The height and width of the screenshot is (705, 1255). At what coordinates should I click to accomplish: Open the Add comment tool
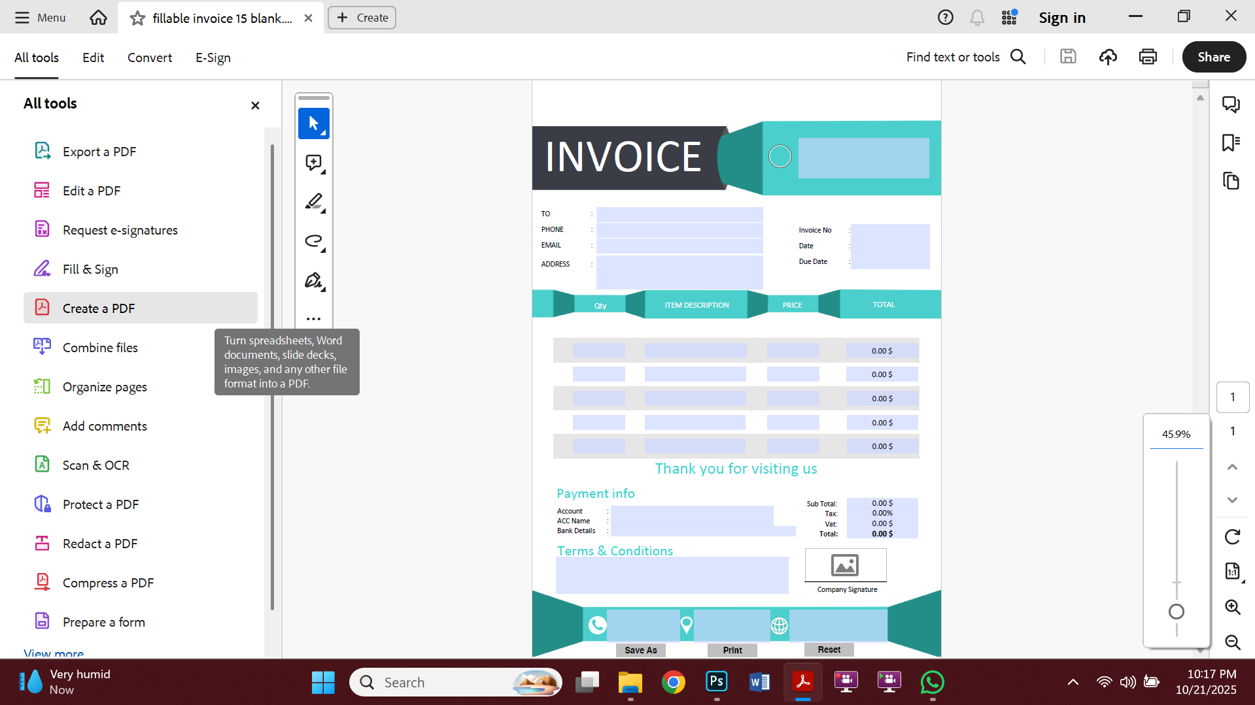313,163
